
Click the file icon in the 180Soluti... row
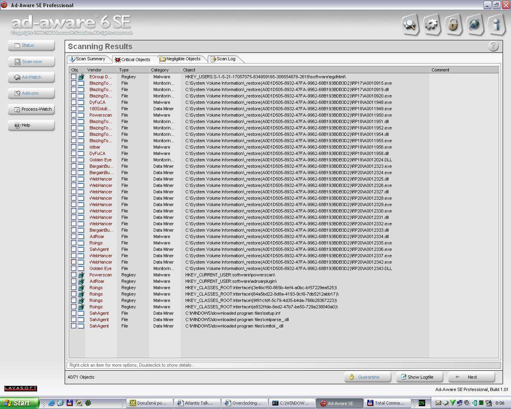click(x=81, y=109)
